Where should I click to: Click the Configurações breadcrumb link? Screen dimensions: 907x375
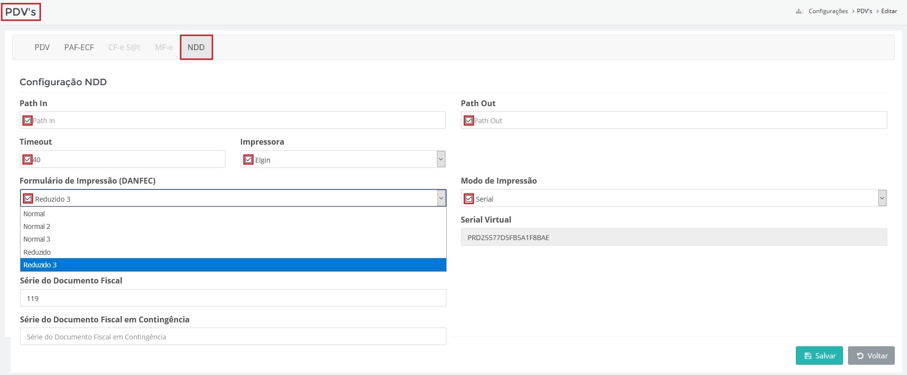click(x=828, y=11)
